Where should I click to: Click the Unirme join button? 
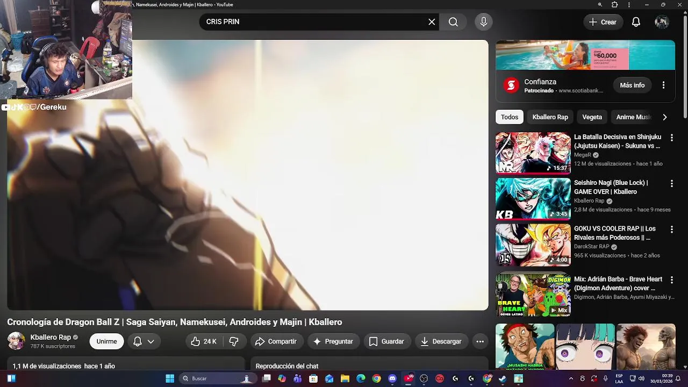pyautogui.click(x=106, y=341)
